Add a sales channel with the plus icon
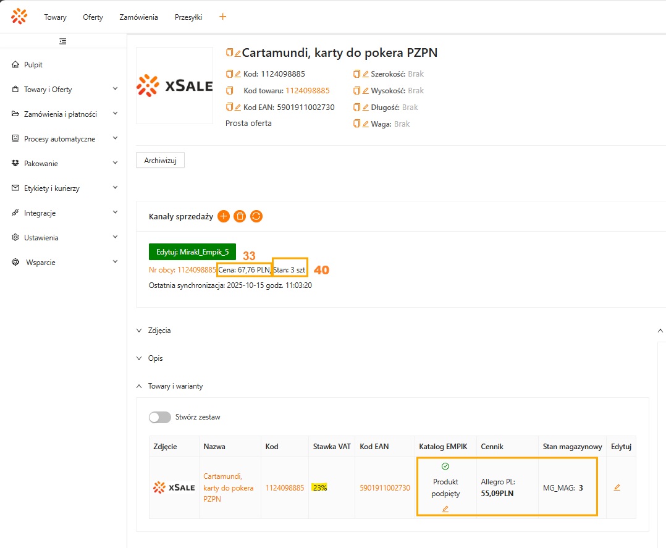The image size is (666, 548). 224,216
